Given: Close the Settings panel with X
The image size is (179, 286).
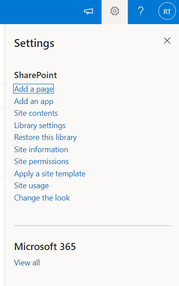Looking at the screenshot, I should coord(167,41).
